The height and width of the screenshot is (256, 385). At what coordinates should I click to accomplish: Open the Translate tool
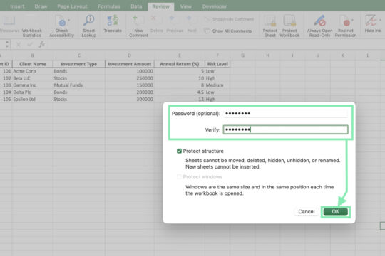point(113,24)
